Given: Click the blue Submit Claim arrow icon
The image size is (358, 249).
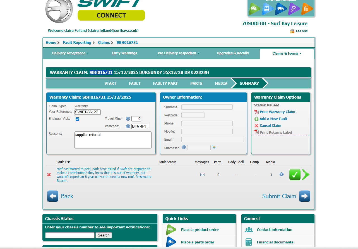Looking at the screenshot, I should click(305, 196).
